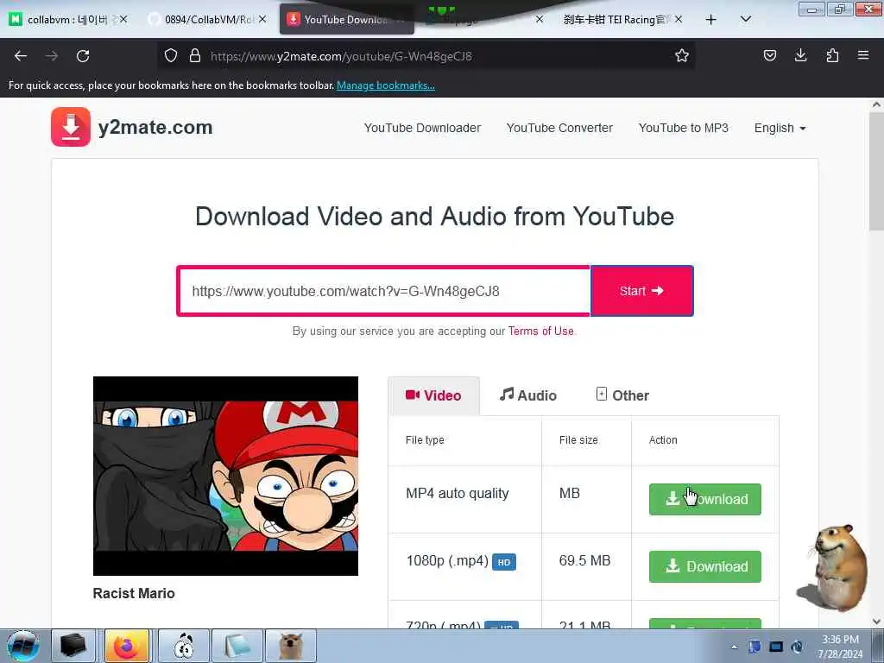
Task: Click the padlock site security icon
Action: (195, 56)
